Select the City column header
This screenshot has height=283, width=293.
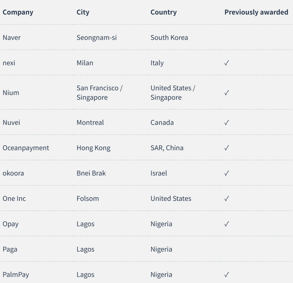(83, 12)
